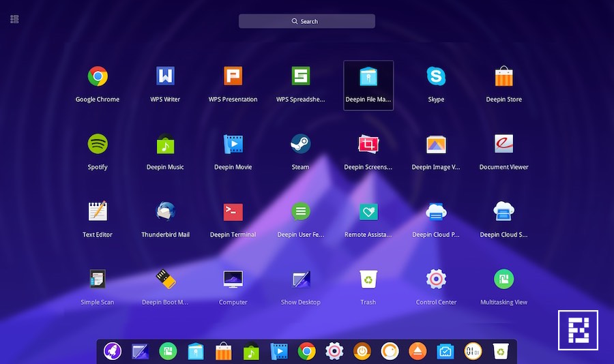The width and height of the screenshot is (614, 364).
Task: Open Deepin Movie from the app grid
Action: (233, 144)
